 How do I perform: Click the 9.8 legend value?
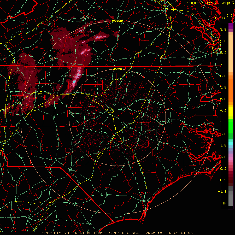223,29
